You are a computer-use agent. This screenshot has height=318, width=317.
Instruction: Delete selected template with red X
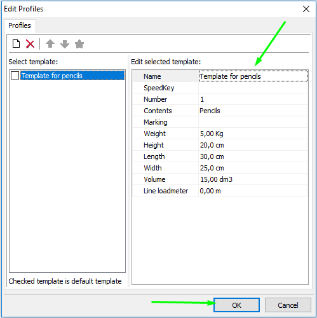pos(30,44)
